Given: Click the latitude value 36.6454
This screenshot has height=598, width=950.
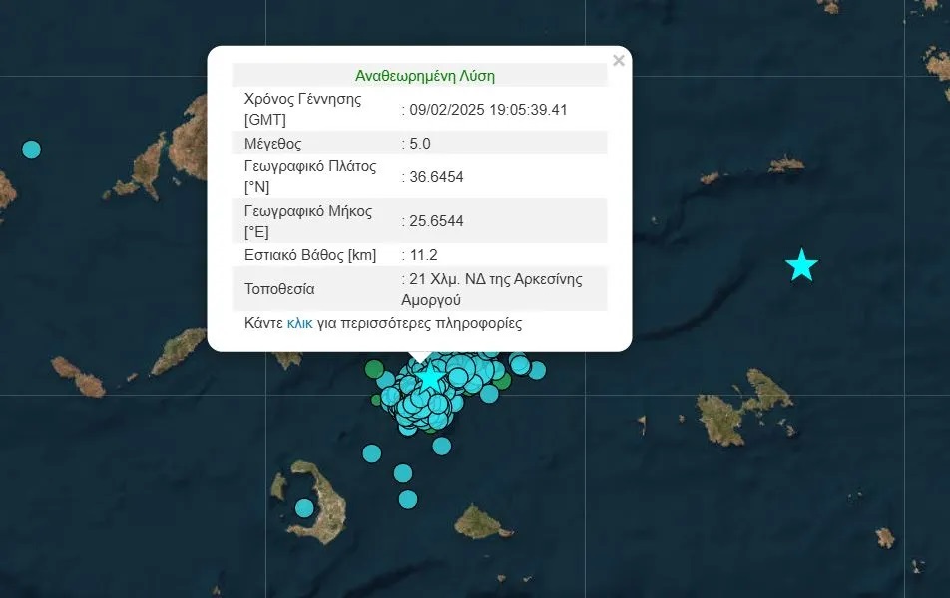Looking at the screenshot, I should (434, 177).
